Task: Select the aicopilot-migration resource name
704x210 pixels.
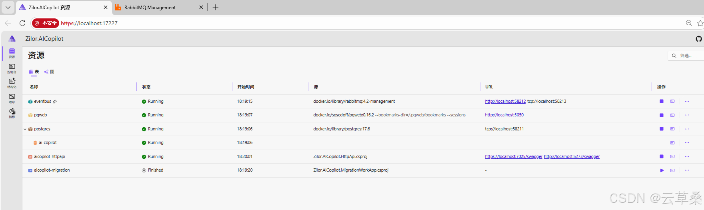Action: 52,170
